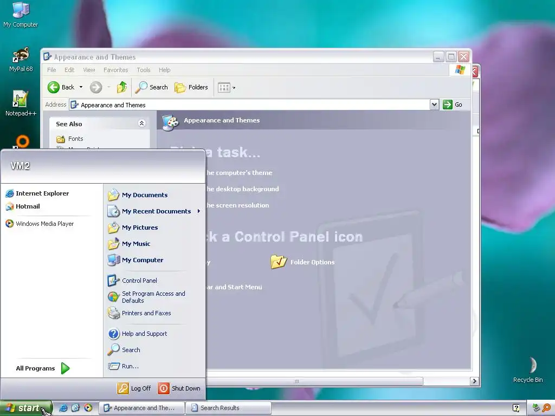Expand My Recent Documents submenu
The image size is (555, 416).
(154, 211)
